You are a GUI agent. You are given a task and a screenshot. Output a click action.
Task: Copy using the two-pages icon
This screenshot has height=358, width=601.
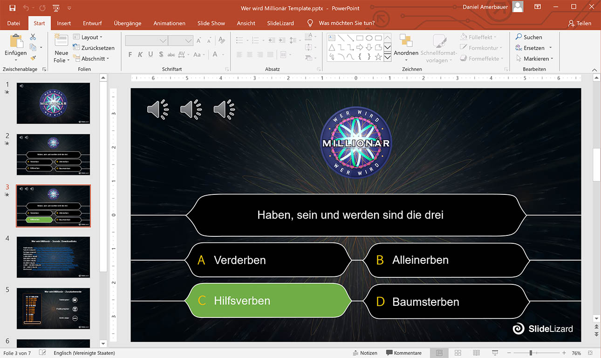(x=33, y=48)
